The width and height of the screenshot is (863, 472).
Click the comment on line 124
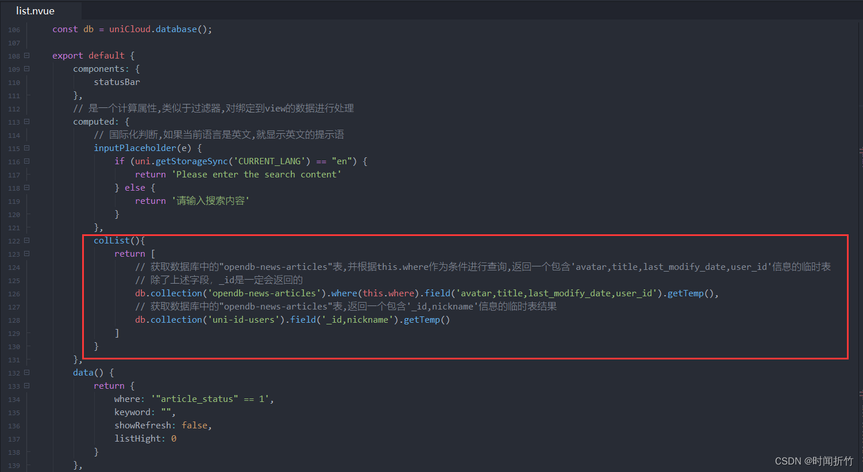click(483, 267)
